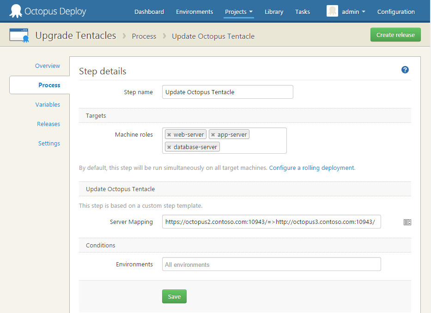Open the Environments condition selector
The image size is (431, 313).
click(x=271, y=265)
